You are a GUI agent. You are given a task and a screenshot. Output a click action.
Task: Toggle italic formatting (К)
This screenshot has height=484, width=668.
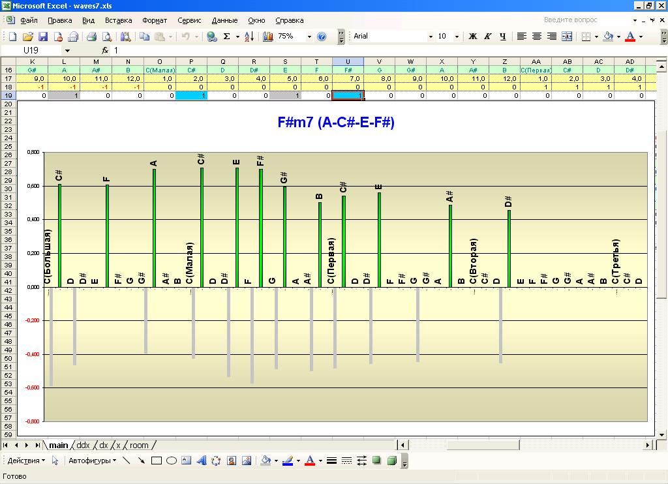coord(488,37)
